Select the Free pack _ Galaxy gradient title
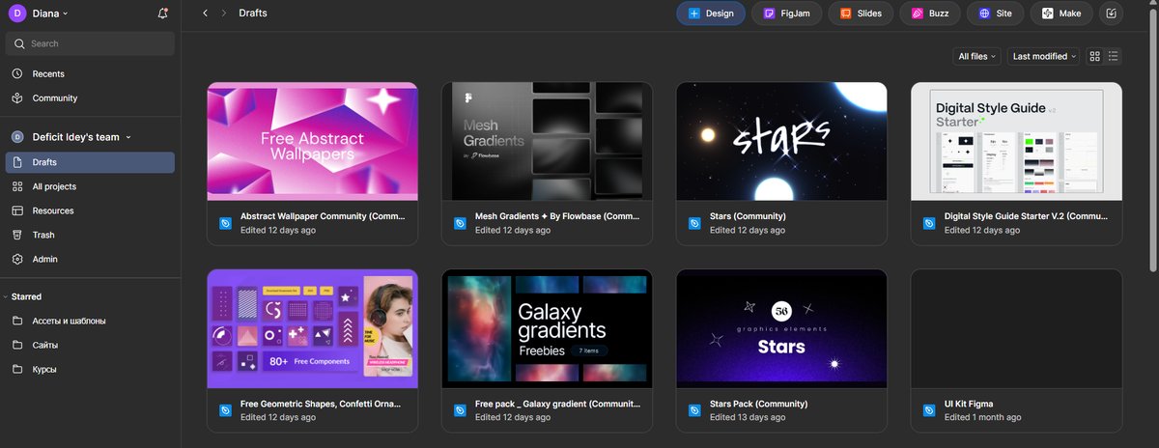1159x448 pixels. pos(557,404)
